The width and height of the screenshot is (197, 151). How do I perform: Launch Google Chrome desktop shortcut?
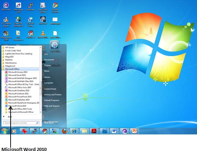(55, 8)
